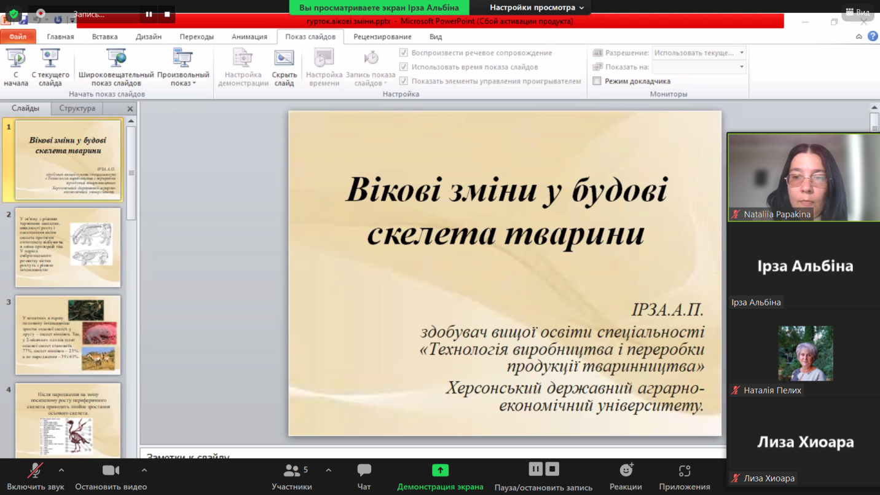This screenshot has width=880, height=495.
Task: Select slide 4 thumbnail
Action: 68,421
